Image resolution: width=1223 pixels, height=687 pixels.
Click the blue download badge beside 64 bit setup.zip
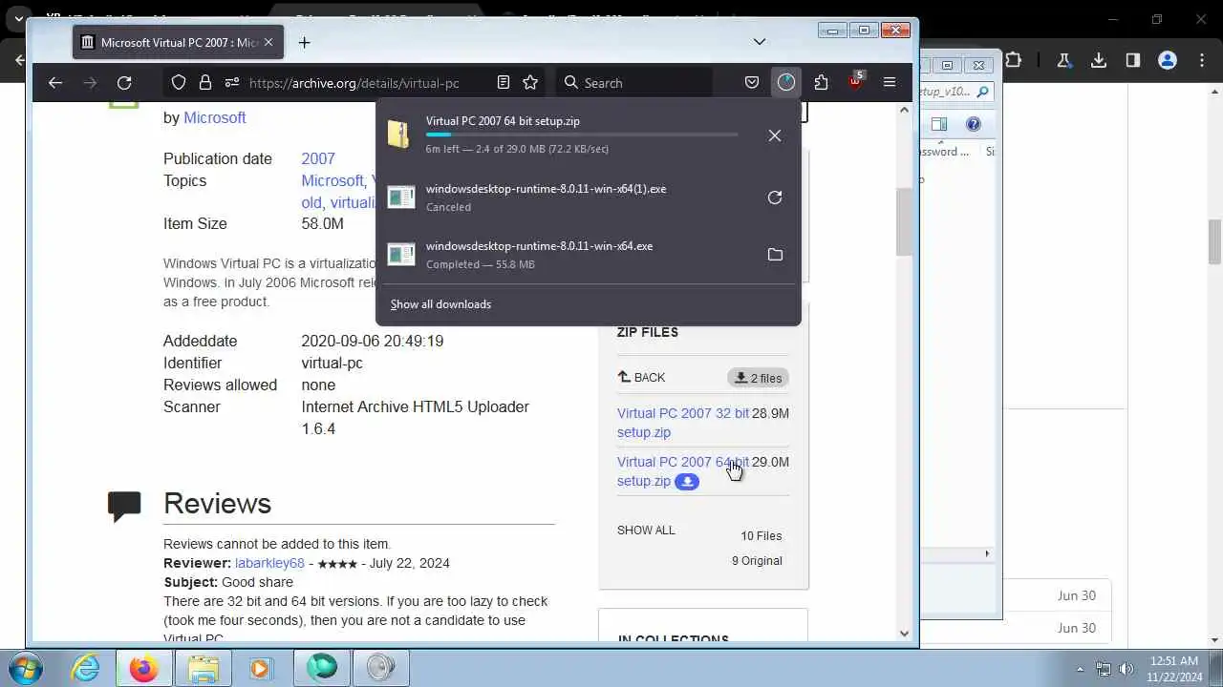point(687,482)
